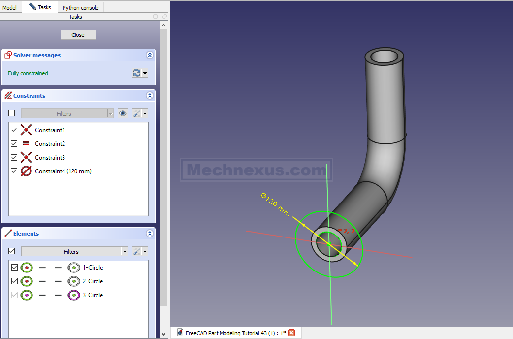The width and height of the screenshot is (513, 339).
Task: Switch to the Tasks tab
Action: click(x=40, y=7)
